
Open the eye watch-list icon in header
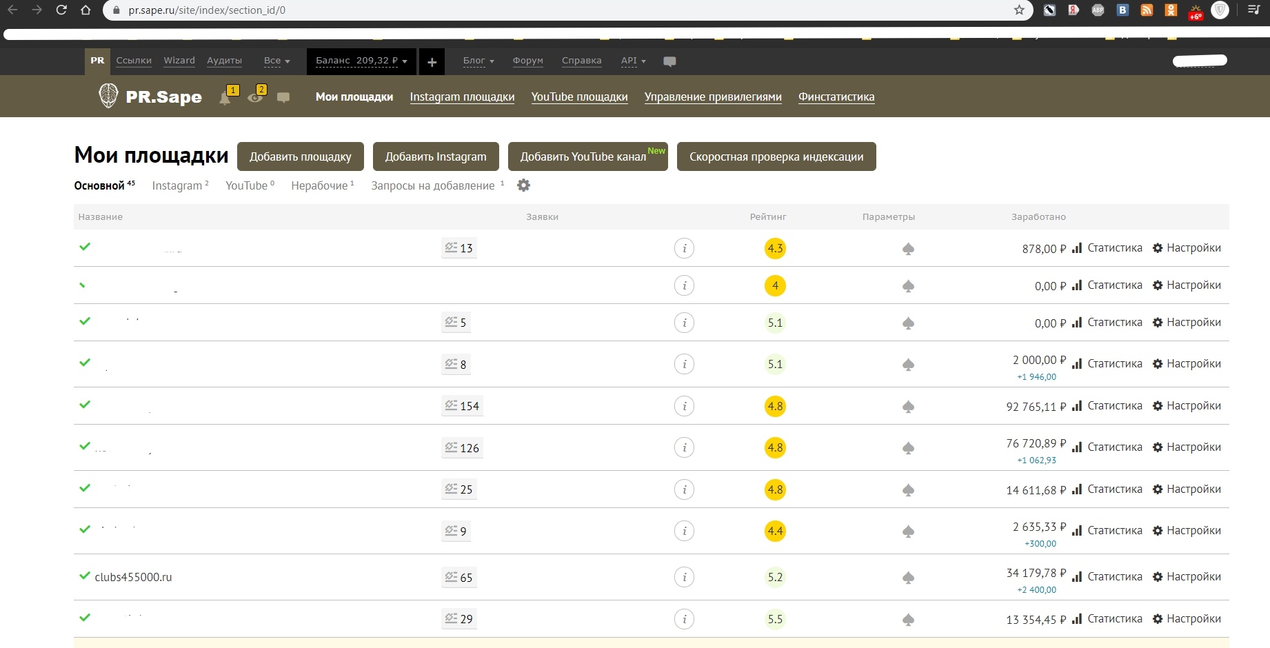(255, 97)
